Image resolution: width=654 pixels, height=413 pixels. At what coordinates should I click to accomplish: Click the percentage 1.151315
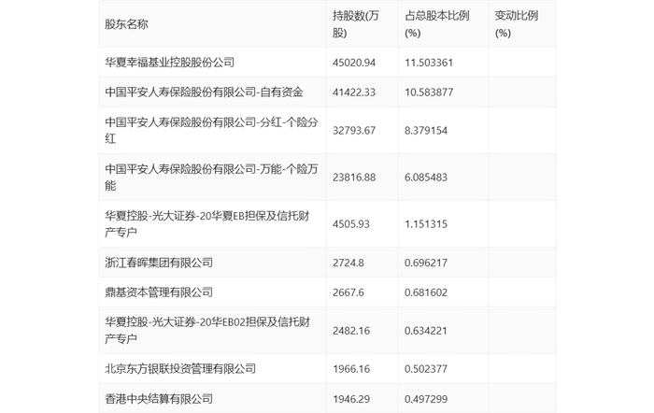point(426,224)
